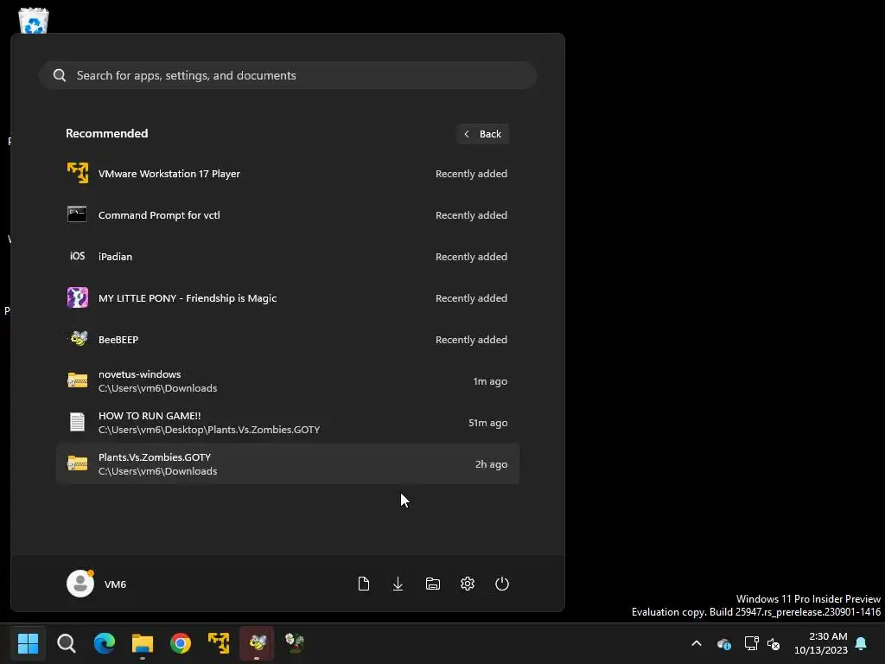The width and height of the screenshot is (885, 664).
Task: Open VM6 user account menu
Action: click(97, 584)
